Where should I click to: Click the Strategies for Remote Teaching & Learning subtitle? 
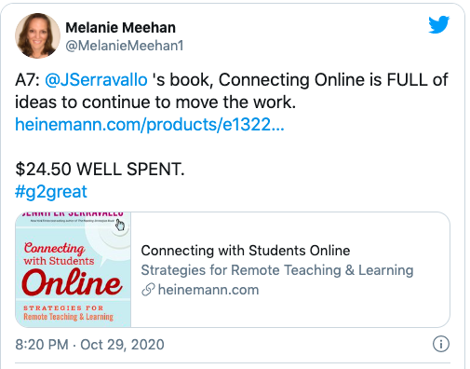[x=277, y=270]
